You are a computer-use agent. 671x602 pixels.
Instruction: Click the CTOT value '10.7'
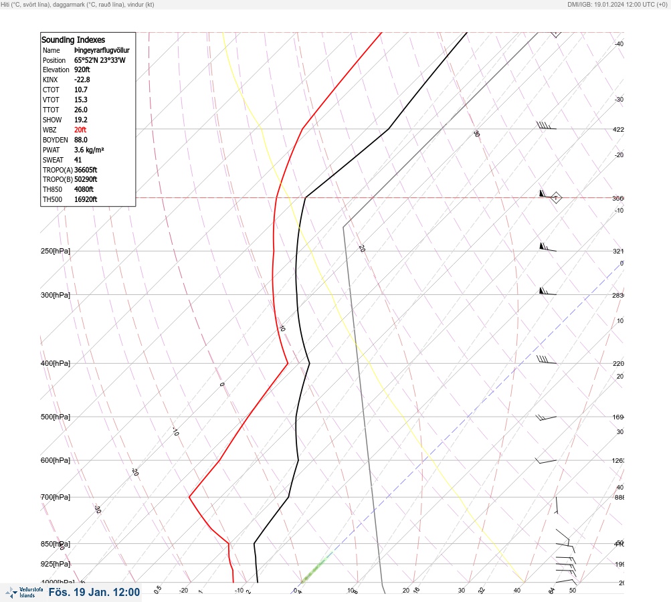coord(81,90)
